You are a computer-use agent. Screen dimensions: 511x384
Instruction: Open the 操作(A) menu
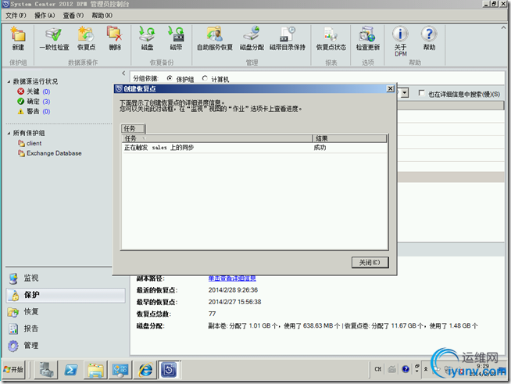pyautogui.click(x=45, y=16)
